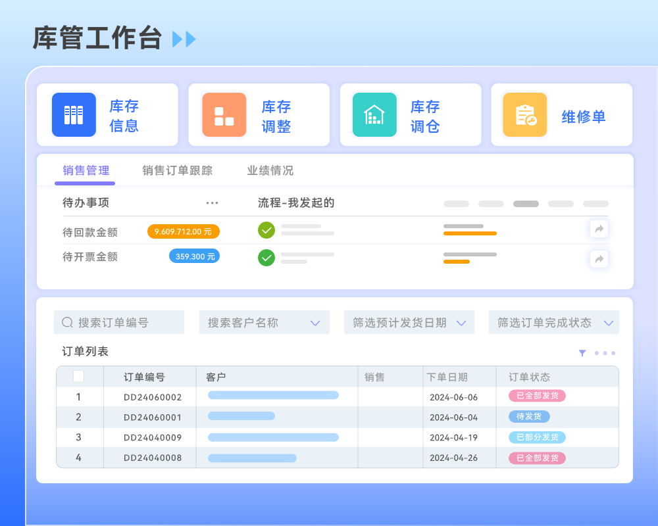This screenshot has width=658, height=526.
Task: Click the green checkmark in the 待开票金额 row
Action: coord(266,257)
